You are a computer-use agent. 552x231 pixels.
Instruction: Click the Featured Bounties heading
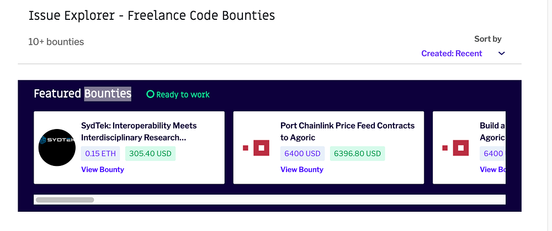tap(83, 94)
